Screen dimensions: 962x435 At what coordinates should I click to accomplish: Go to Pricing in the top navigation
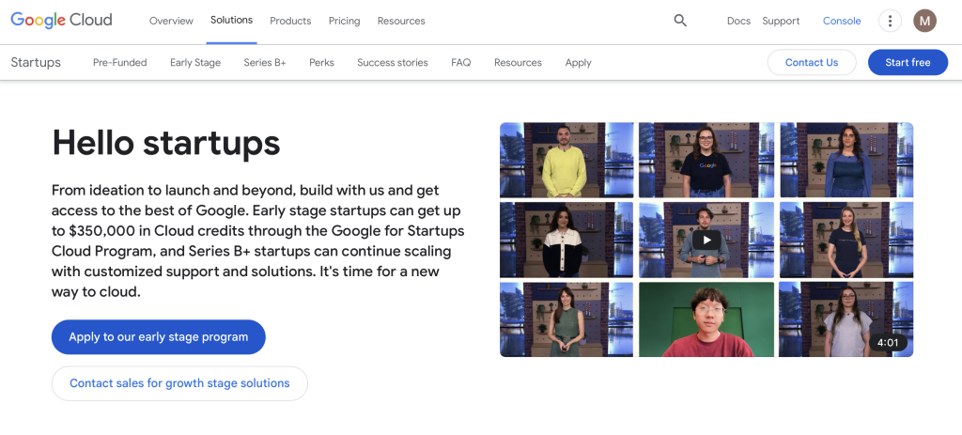344,21
